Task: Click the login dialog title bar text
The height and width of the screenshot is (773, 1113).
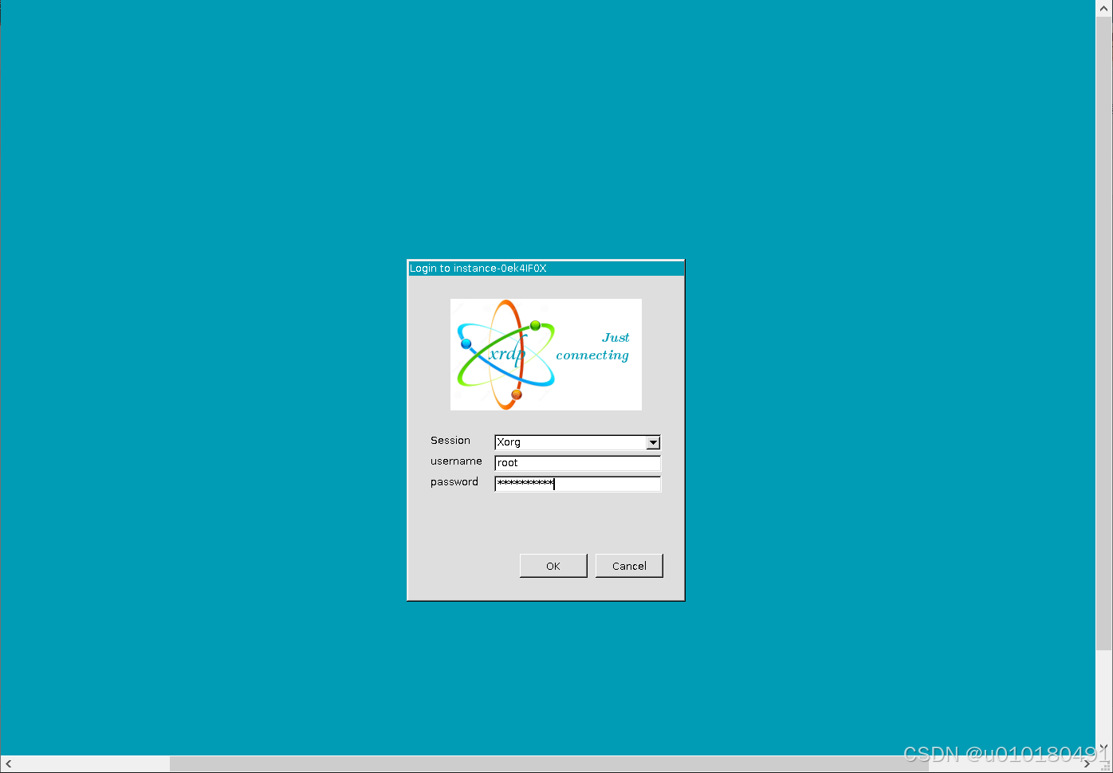Action: [478, 269]
